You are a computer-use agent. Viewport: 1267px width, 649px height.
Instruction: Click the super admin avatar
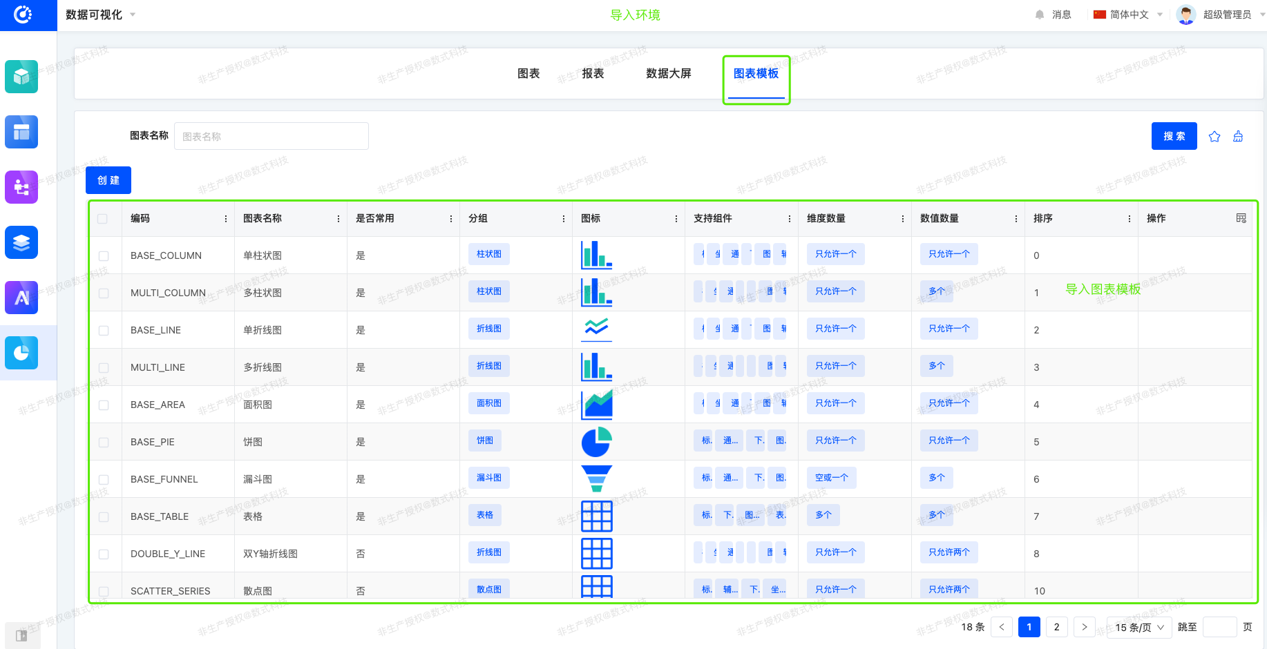[1186, 14]
